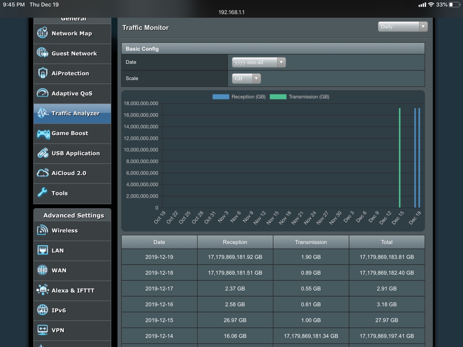This screenshot has height=347, width=463.
Task: Click the Transmission column header
Action: (x=311, y=242)
